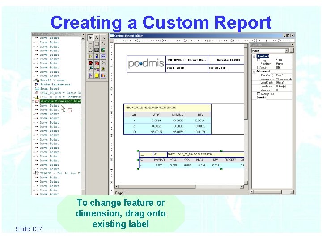
Task: Select the Events property row
Action: [x=272, y=98]
